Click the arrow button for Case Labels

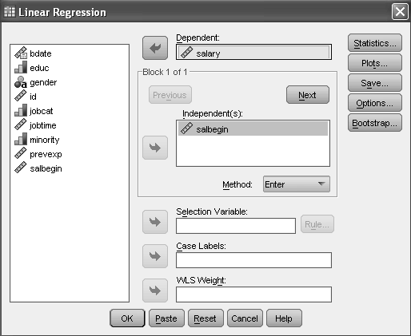tap(155, 256)
